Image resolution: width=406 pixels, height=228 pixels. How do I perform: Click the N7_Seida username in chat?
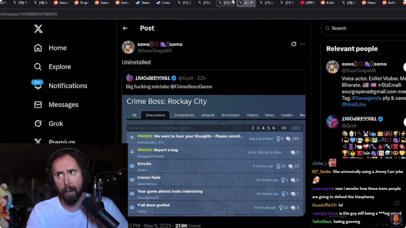point(321,172)
